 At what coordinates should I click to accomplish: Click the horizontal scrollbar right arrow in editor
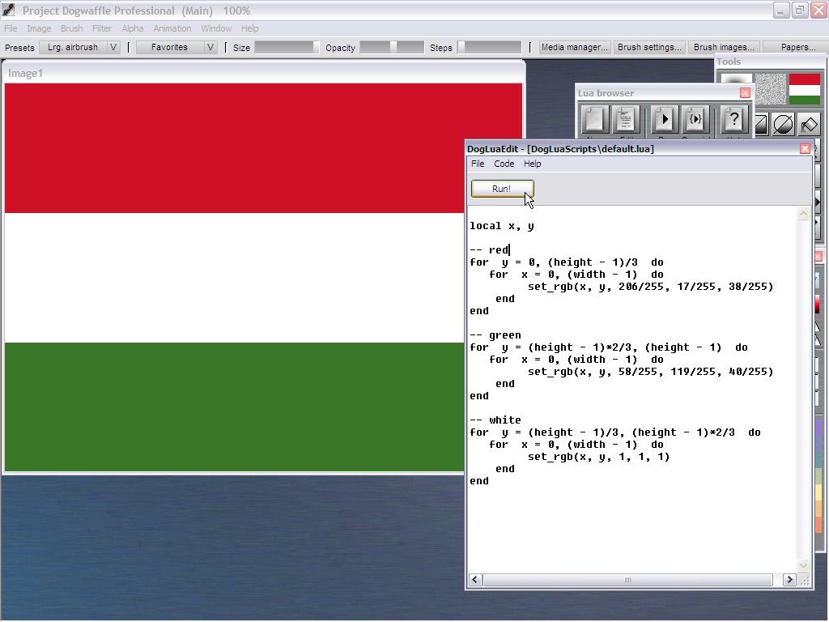pos(789,579)
